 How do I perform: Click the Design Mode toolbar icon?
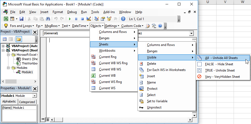pos(88,19)
